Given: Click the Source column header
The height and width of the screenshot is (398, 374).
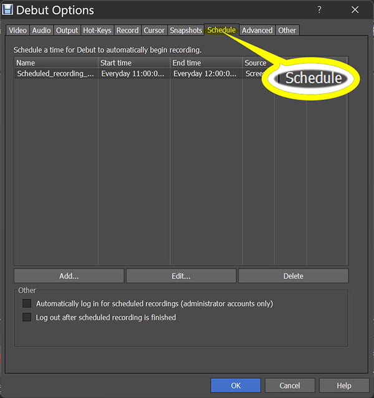Looking at the screenshot, I should point(259,63).
